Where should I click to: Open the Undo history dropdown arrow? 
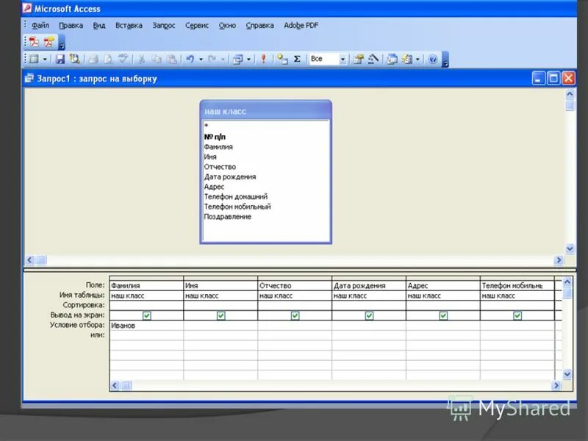[x=201, y=60]
